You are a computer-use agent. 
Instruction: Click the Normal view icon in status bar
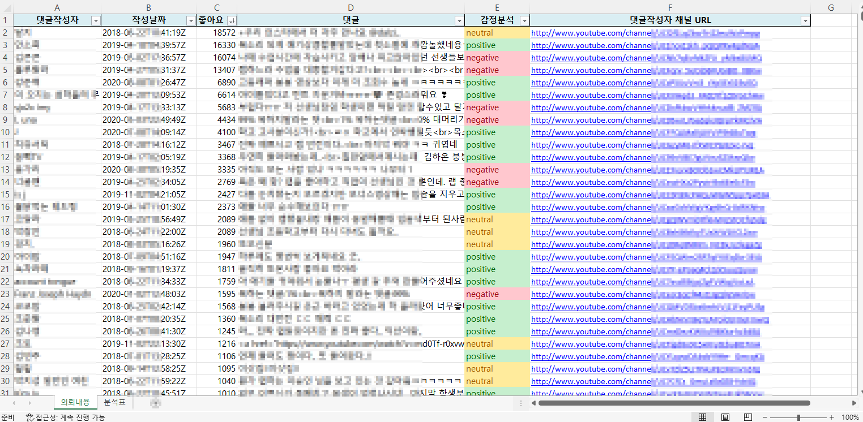(x=702, y=417)
